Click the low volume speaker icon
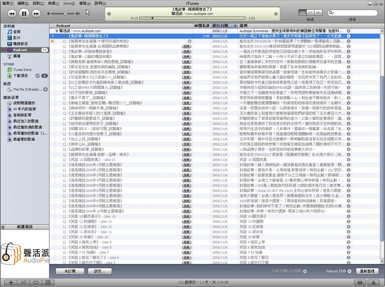This screenshot has height=287, width=385. 49,14
